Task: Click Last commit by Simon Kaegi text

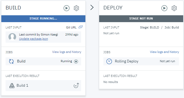Action: (x=39, y=35)
